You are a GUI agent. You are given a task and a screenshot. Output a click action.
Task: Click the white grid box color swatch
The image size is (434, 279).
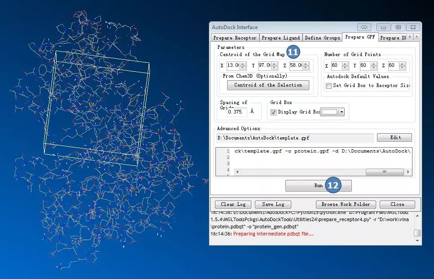tap(329, 112)
